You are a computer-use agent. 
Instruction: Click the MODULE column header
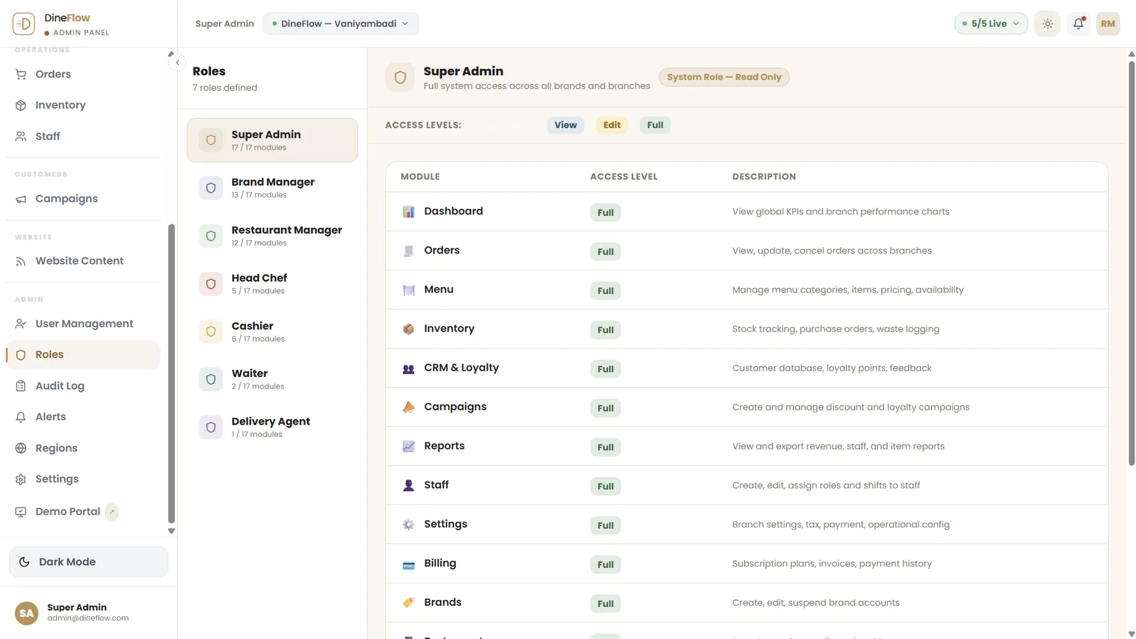click(x=420, y=177)
